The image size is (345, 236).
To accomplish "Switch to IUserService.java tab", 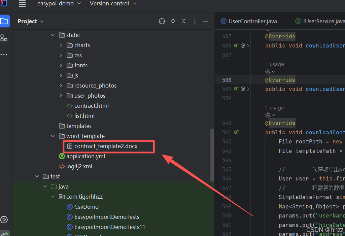I will tap(320, 21).
